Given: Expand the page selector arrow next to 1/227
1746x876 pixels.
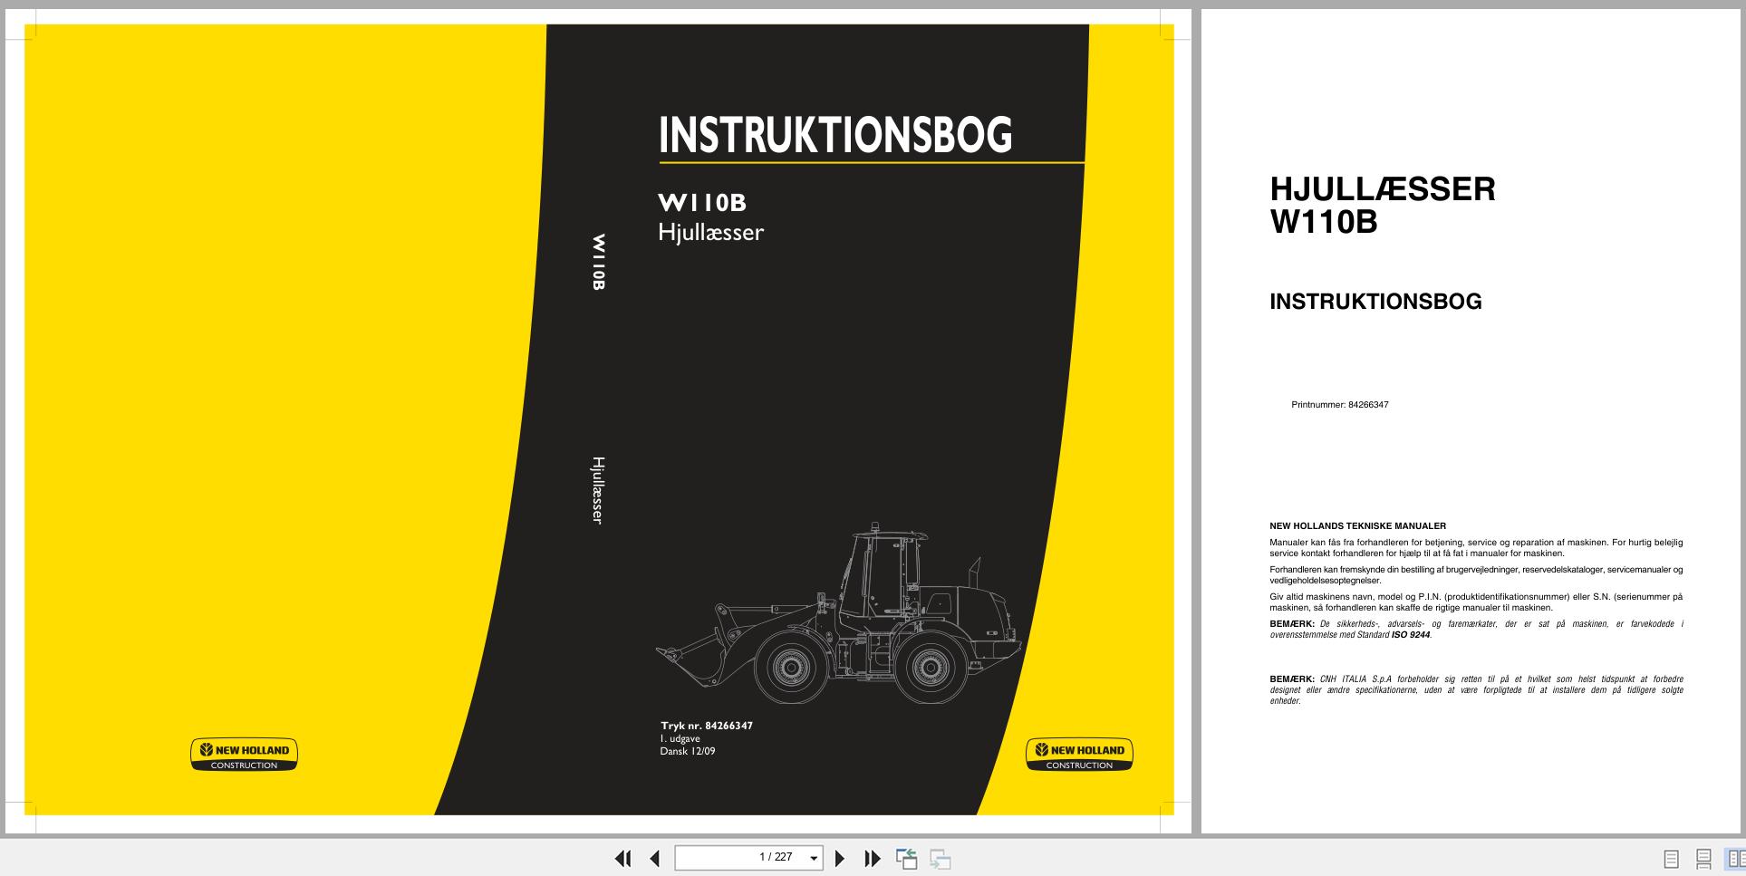Looking at the screenshot, I should coord(814,858).
